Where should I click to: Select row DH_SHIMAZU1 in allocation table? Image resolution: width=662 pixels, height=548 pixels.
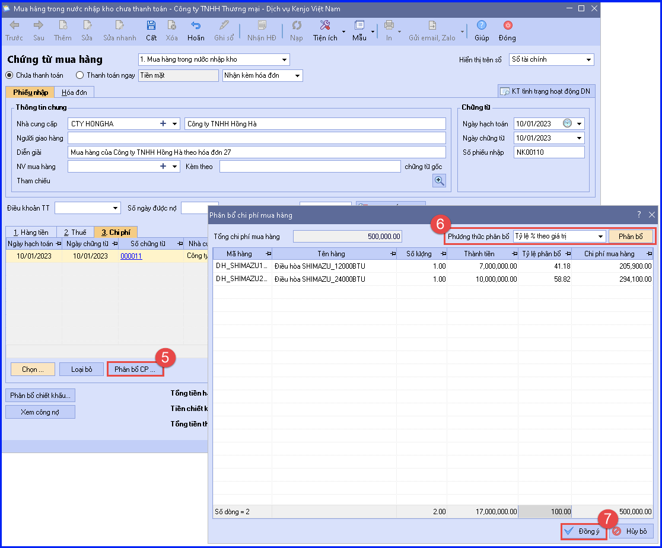click(433, 266)
